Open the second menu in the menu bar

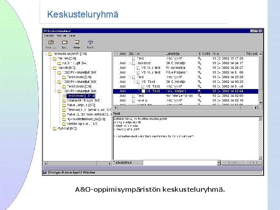[x=61, y=35]
